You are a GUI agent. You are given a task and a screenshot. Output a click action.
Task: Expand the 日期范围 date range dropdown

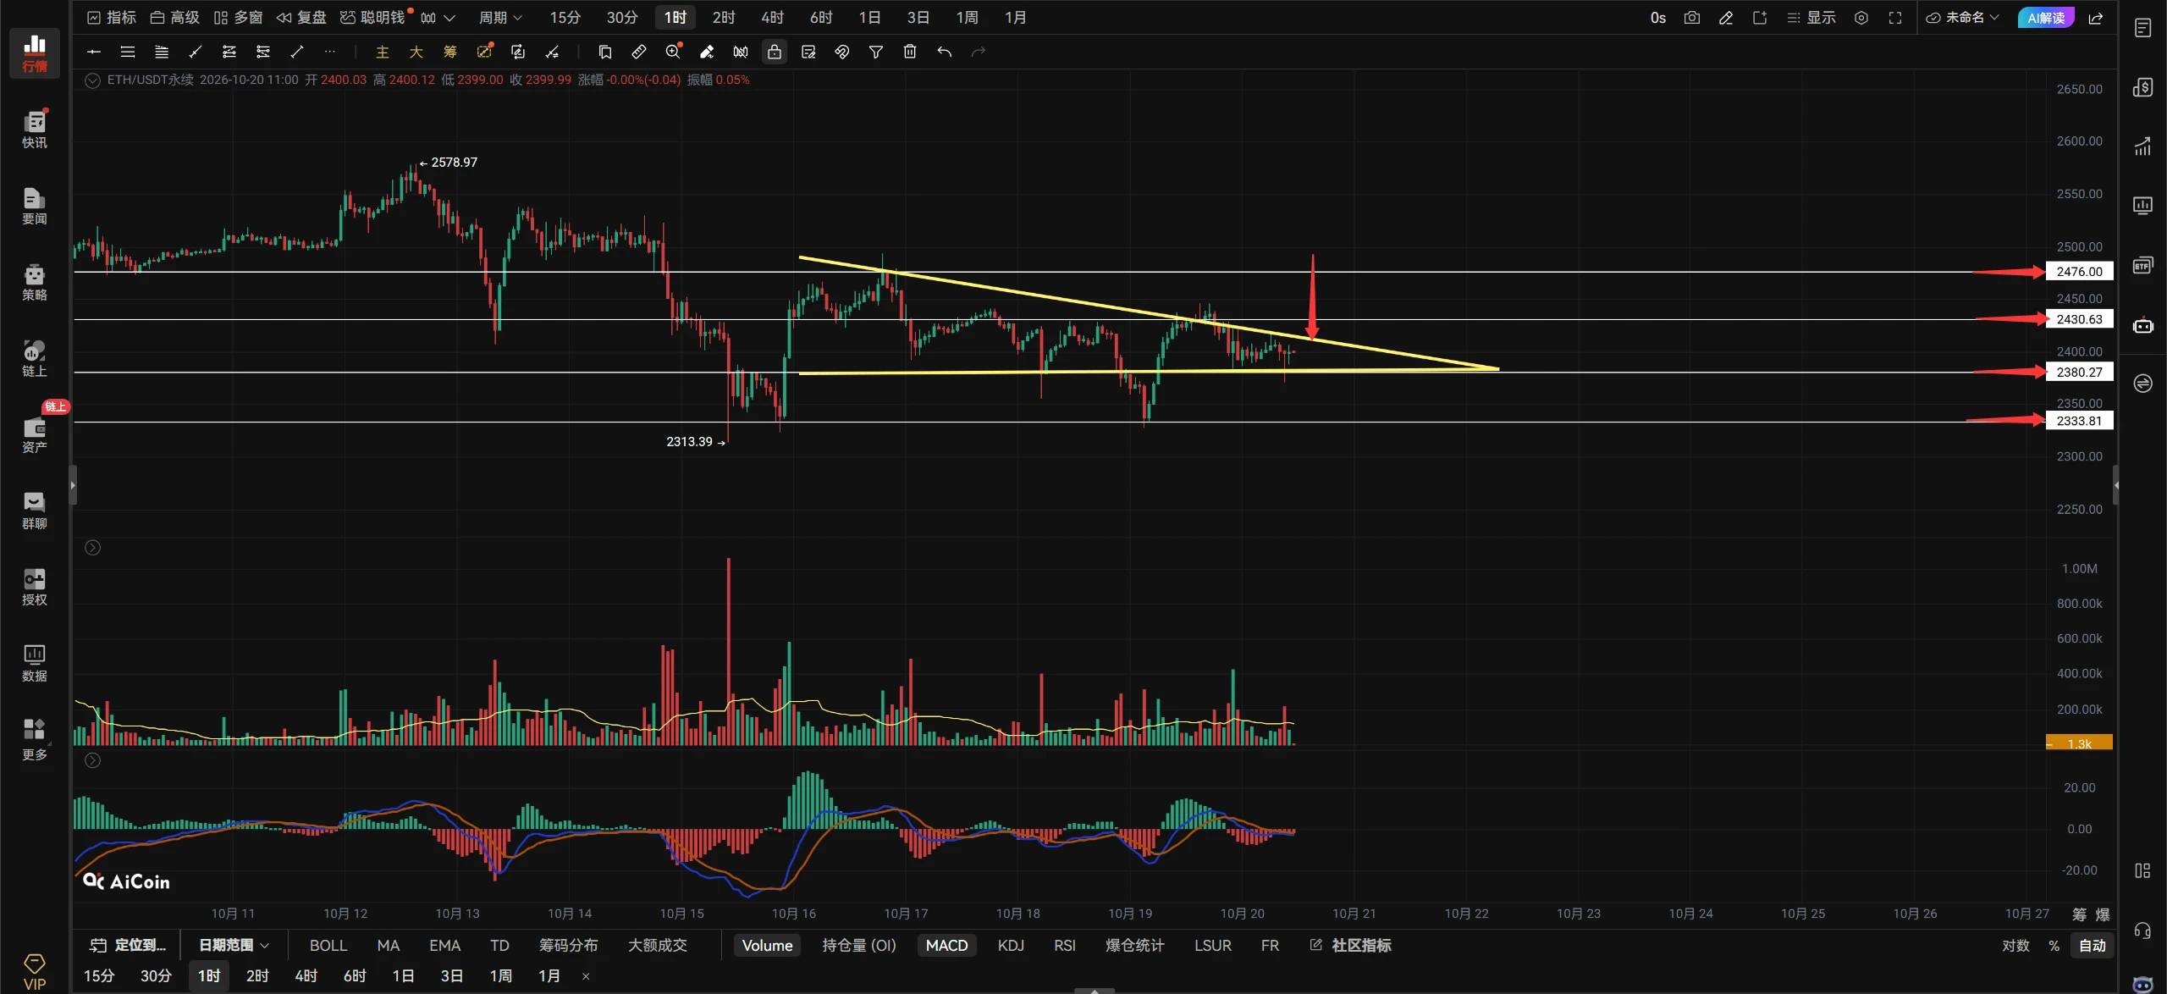click(234, 945)
